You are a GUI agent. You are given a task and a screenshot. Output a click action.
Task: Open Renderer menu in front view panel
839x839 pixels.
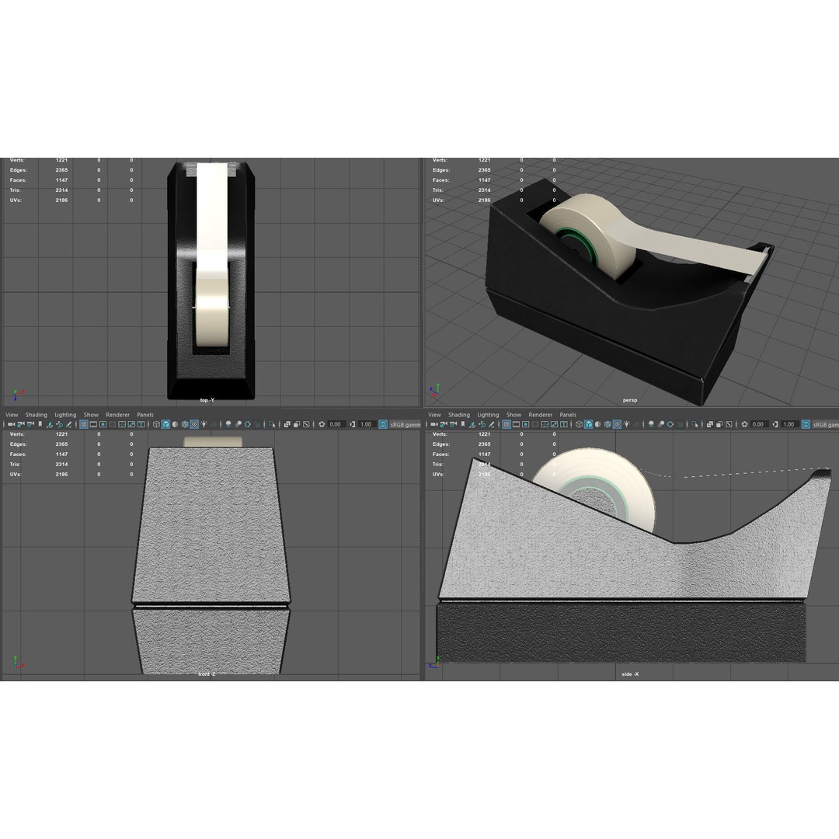pyautogui.click(x=118, y=415)
